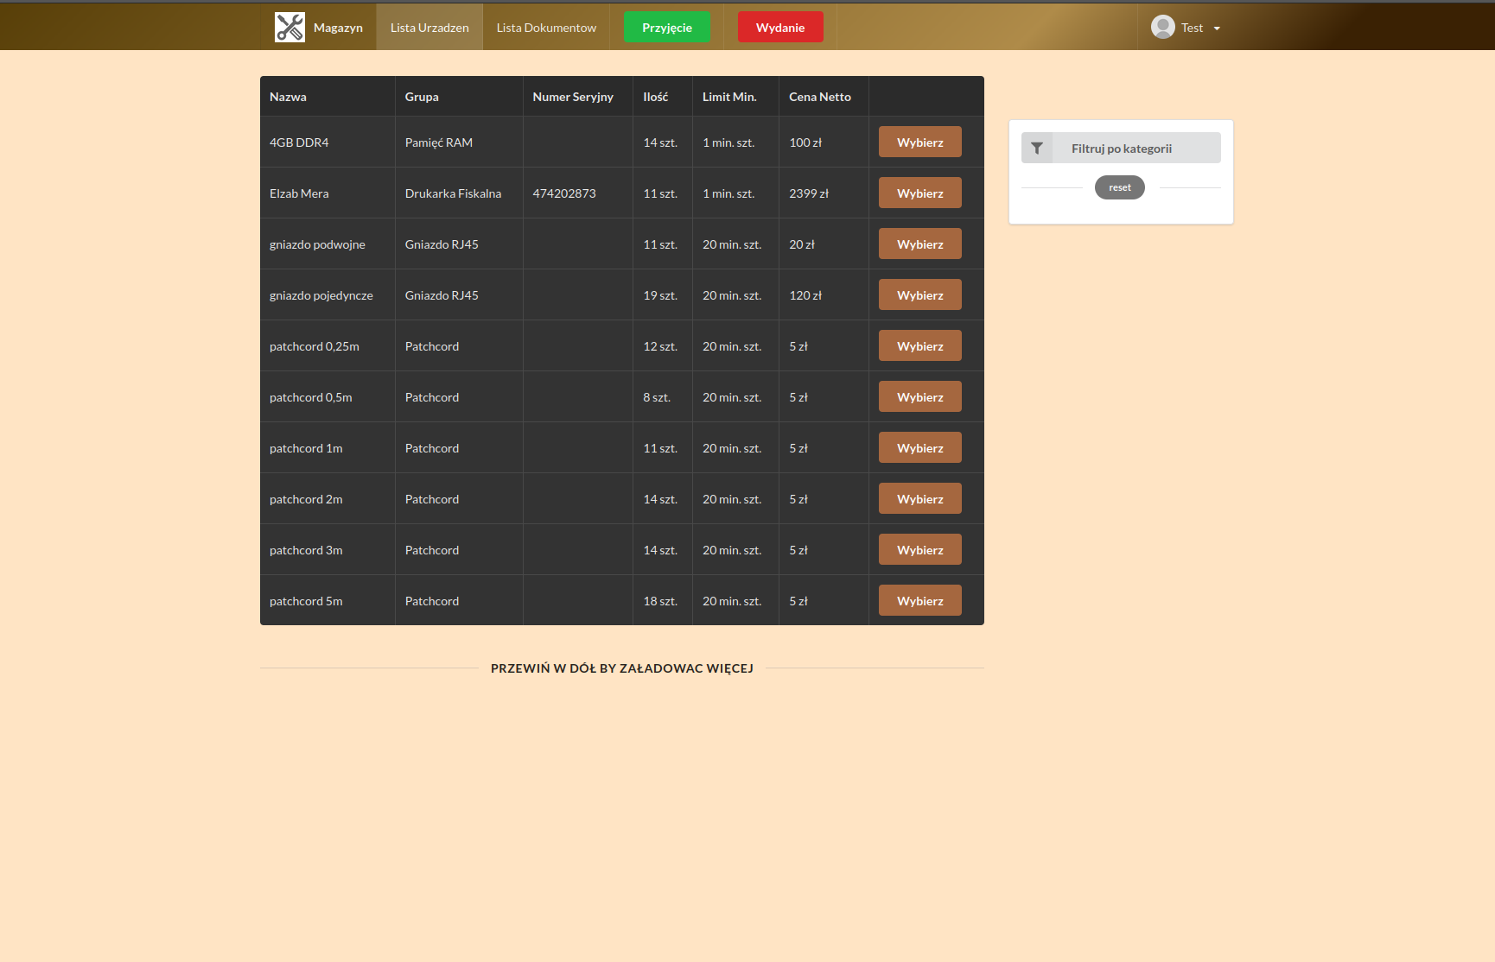Click the serial number 474202873 cell

[x=564, y=193]
